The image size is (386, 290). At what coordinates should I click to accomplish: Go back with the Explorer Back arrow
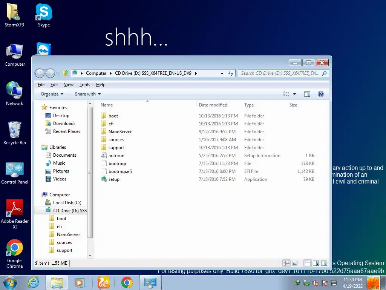tap(40, 73)
